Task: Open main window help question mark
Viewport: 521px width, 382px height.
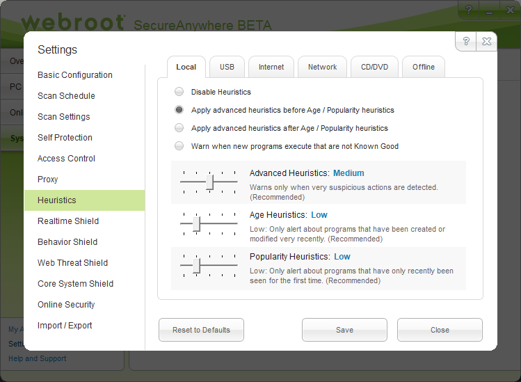Action: pyautogui.click(x=469, y=10)
